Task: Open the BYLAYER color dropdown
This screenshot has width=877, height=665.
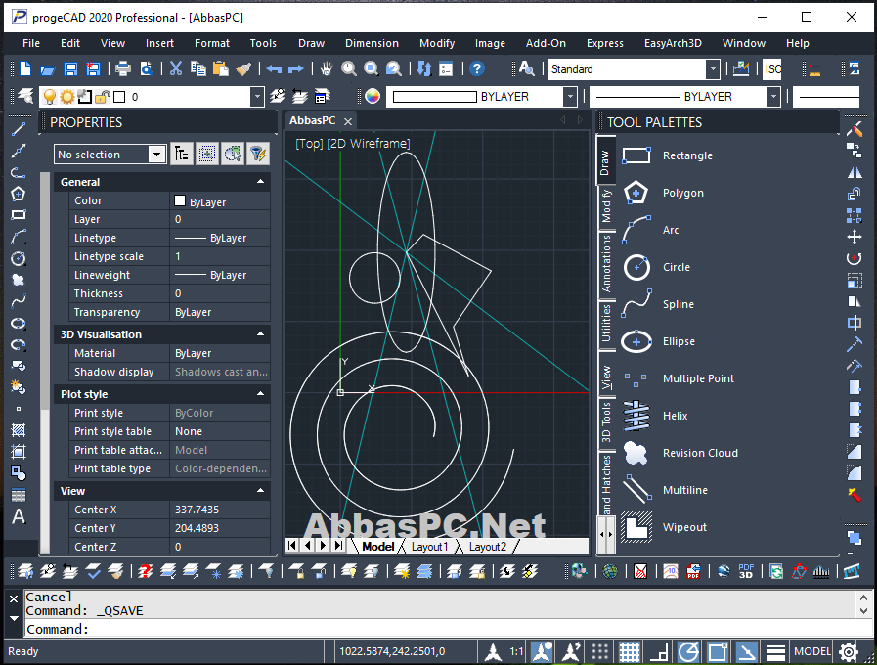Action: 569,97
